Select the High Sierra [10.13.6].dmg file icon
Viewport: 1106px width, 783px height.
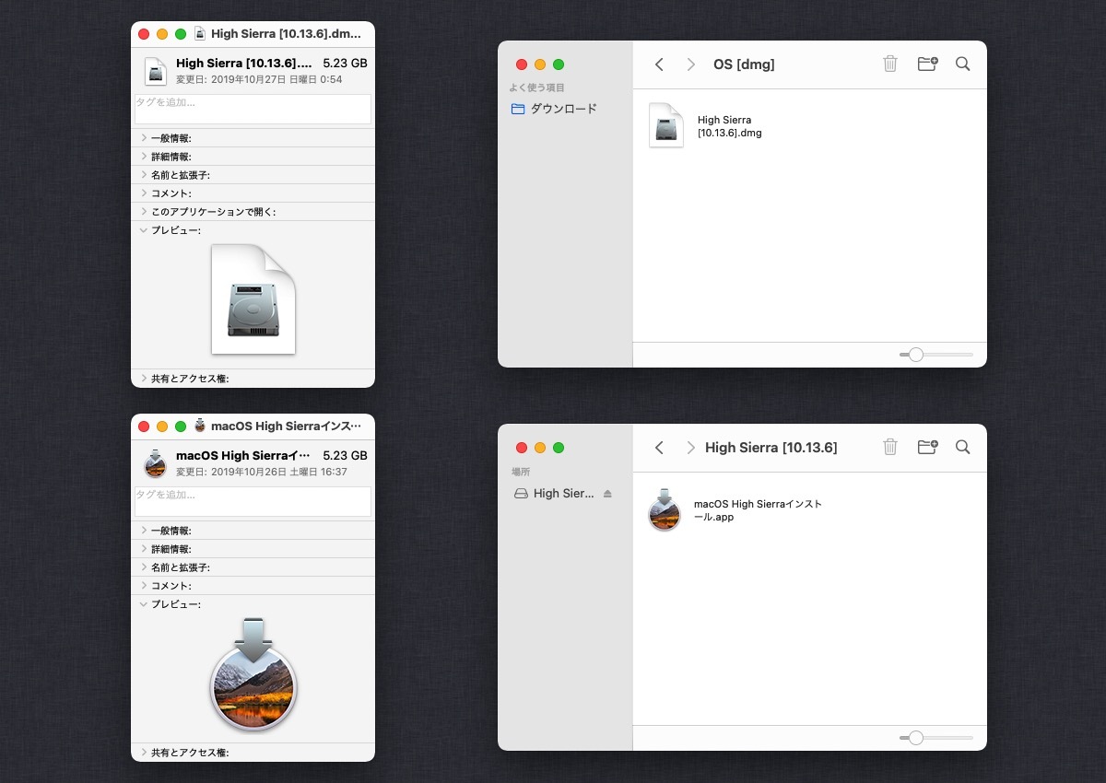coord(665,125)
